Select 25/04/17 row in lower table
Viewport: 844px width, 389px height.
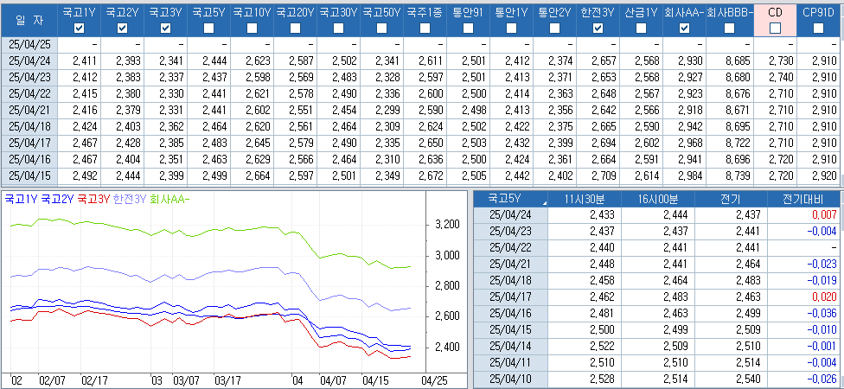tap(510, 297)
